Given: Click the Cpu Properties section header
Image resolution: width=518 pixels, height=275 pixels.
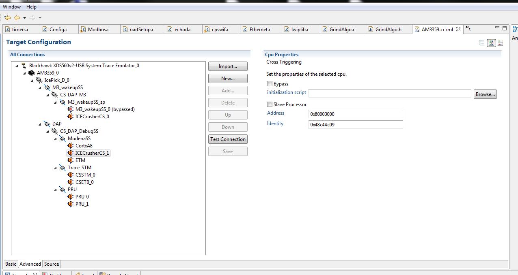Looking at the screenshot, I should 282,55.
